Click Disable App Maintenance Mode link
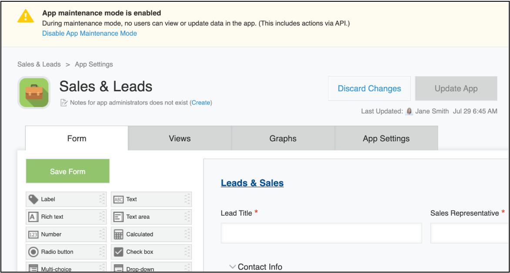Screen dimensions: 510x273 click(x=90, y=33)
